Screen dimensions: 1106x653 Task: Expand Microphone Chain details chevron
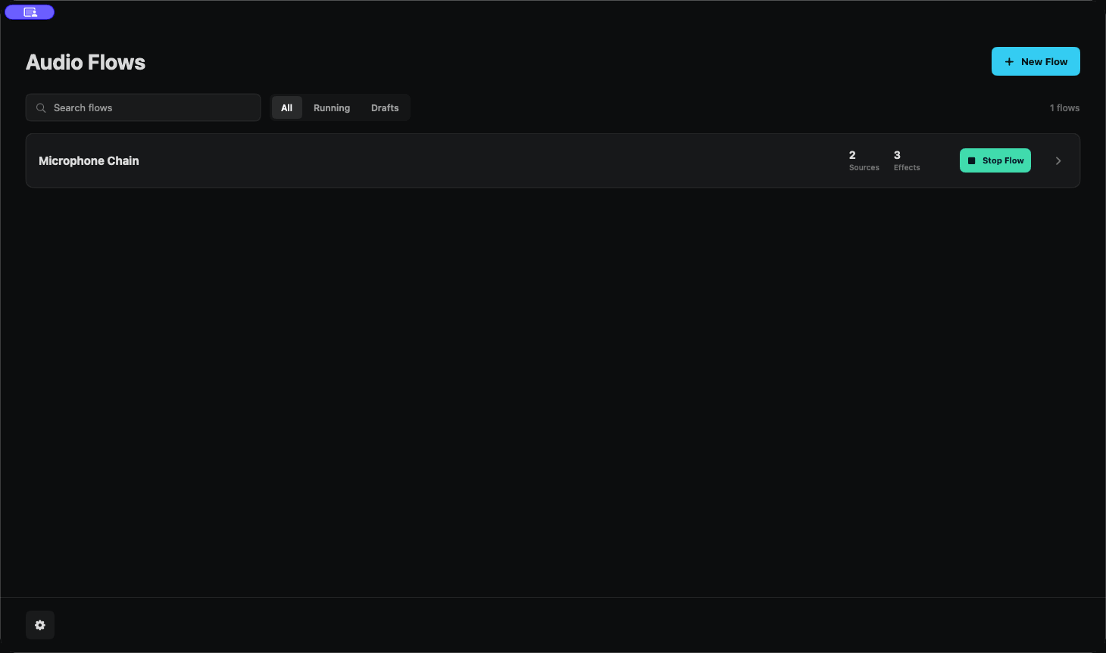click(x=1058, y=160)
